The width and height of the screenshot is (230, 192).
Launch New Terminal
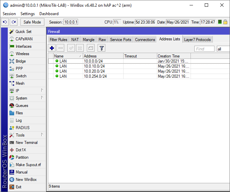tap(27, 143)
